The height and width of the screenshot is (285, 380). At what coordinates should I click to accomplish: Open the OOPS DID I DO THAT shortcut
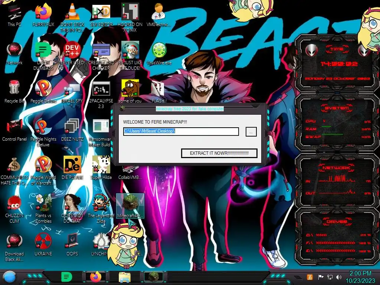[x=72, y=209]
